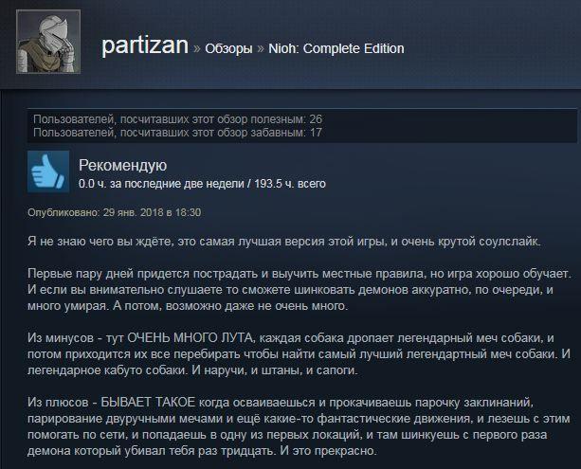Click the blue thumbs-up recommendation icon
The image size is (581, 469).
point(48,171)
